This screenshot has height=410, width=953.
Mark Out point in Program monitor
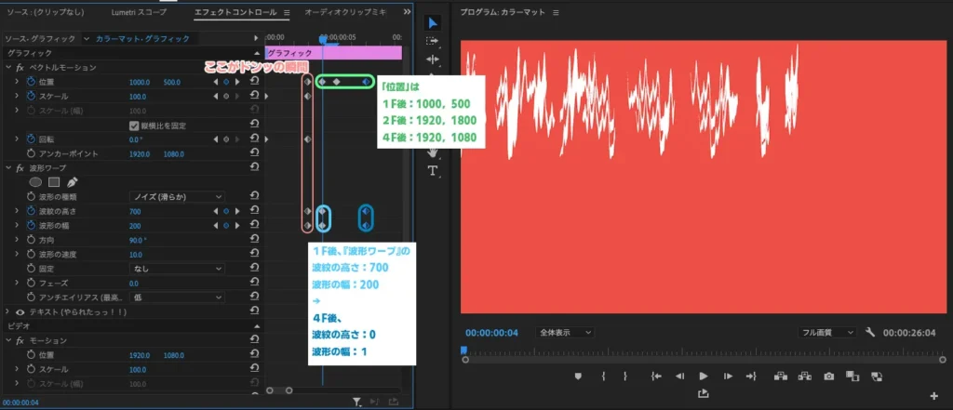[624, 376]
